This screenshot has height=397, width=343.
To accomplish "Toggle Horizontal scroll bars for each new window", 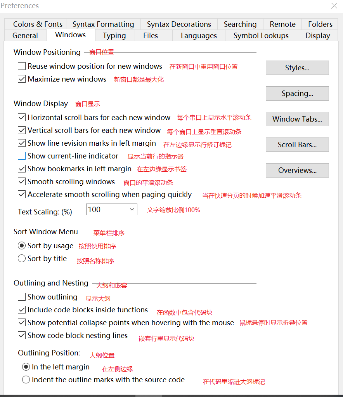I will click(x=22, y=117).
